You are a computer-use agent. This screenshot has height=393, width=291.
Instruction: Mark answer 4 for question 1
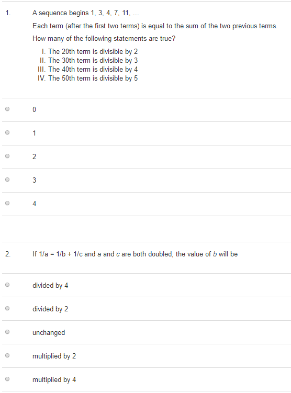click(x=7, y=203)
